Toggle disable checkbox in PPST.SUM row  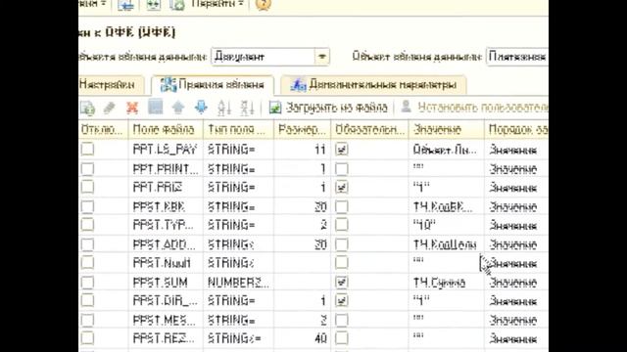[87, 283]
